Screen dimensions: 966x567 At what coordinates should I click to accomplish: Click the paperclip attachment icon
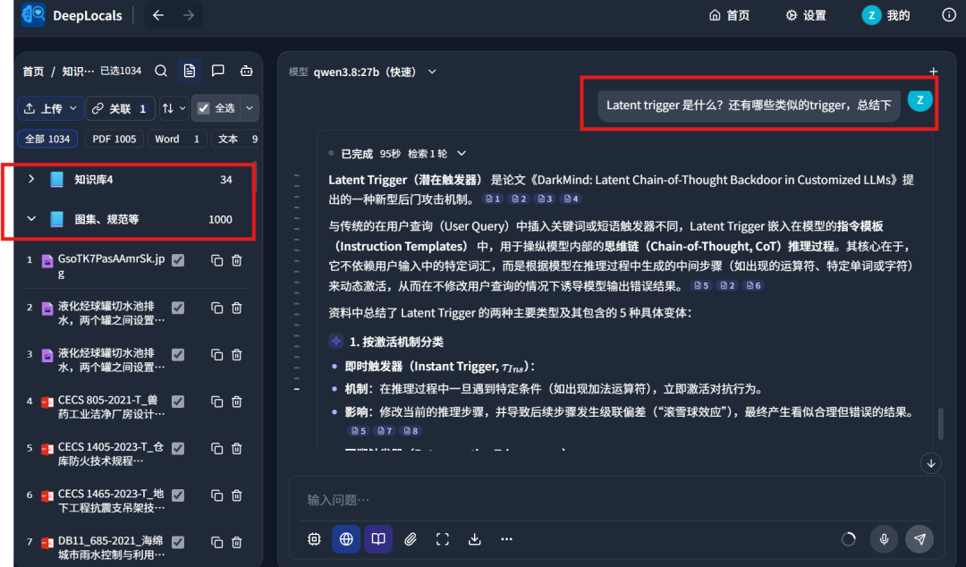[x=411, y=539]
